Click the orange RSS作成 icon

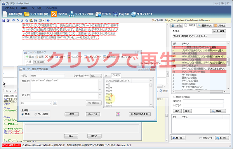[x=54, y=14]
